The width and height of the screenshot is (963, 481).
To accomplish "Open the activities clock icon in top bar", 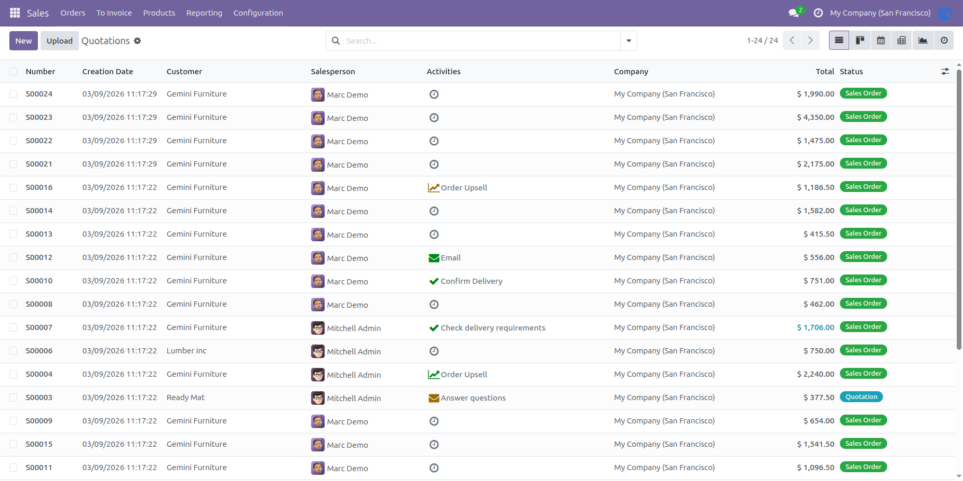I will (x=818, y=13).
